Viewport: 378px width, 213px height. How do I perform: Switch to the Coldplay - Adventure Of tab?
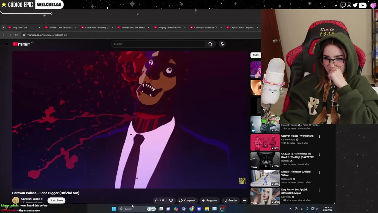click(x=206, y=28)
